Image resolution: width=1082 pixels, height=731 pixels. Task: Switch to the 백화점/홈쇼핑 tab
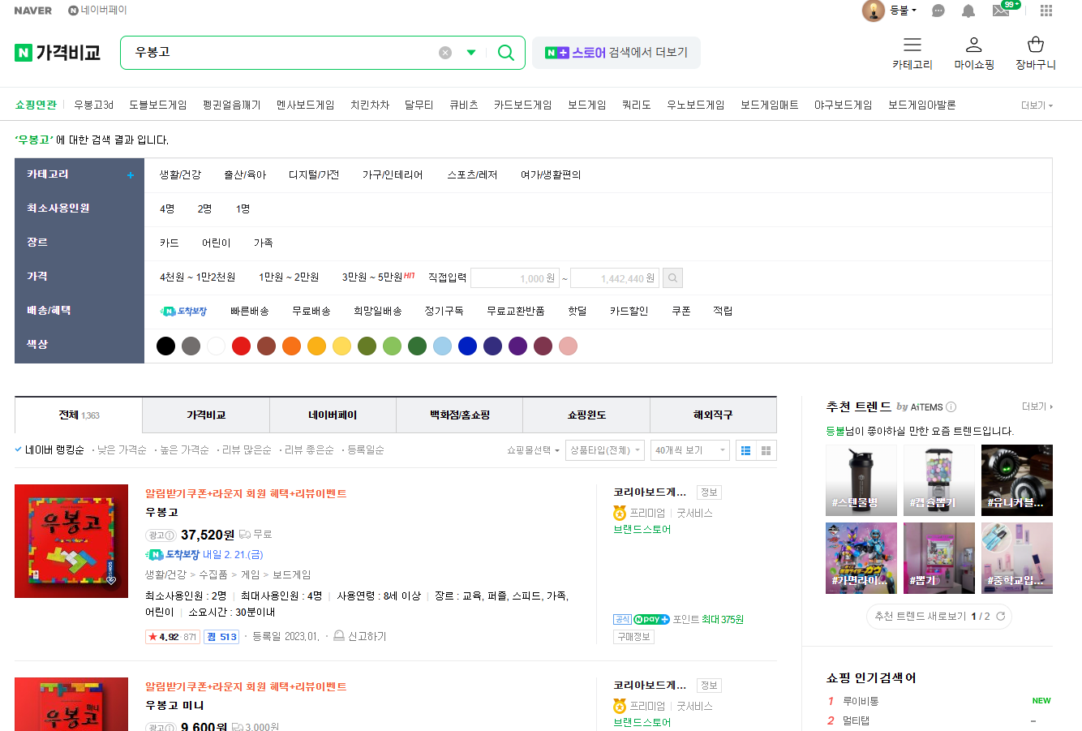click(x=460, y=415)
